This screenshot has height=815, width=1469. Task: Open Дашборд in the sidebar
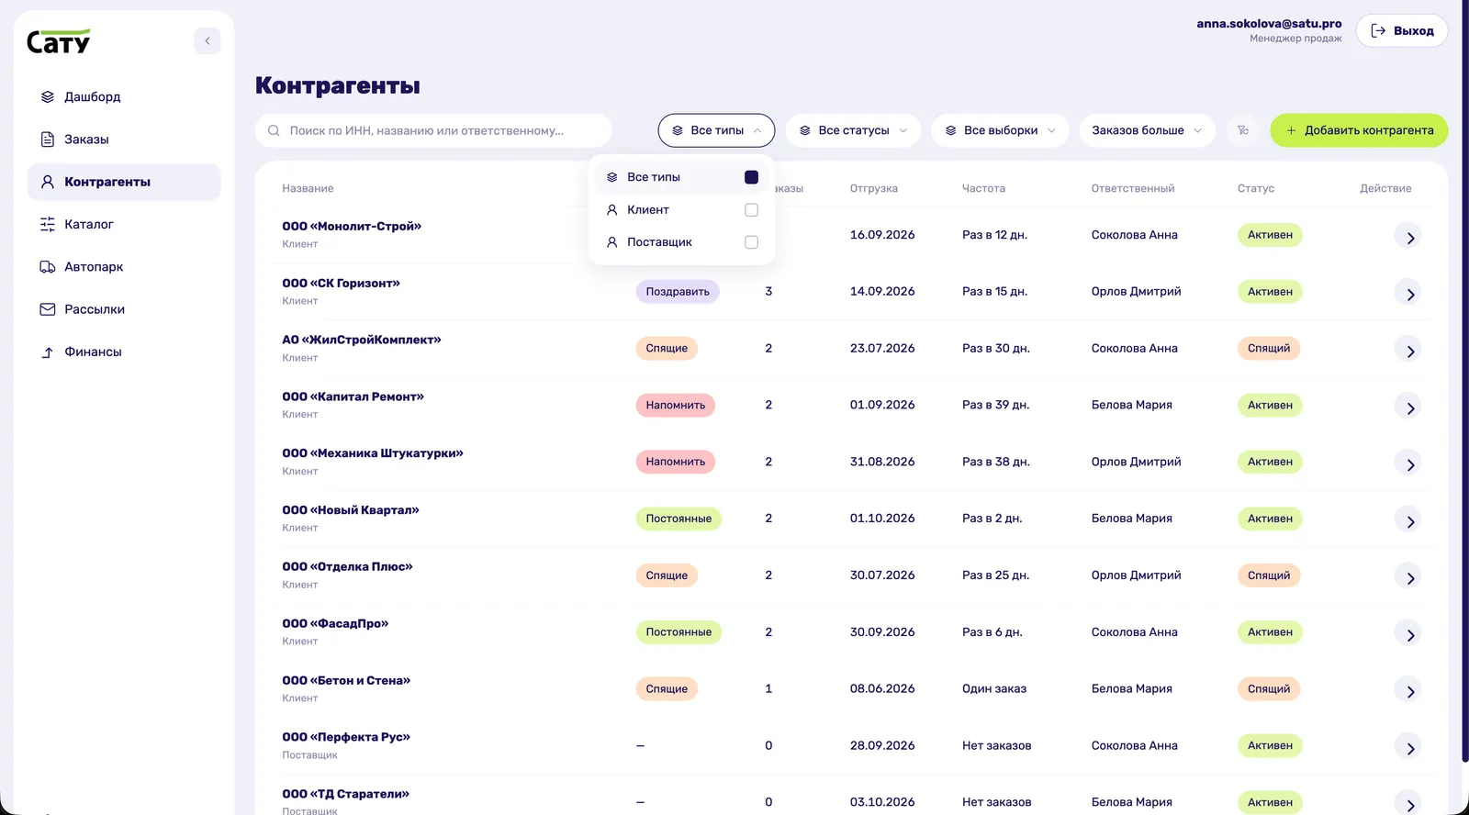124,96
